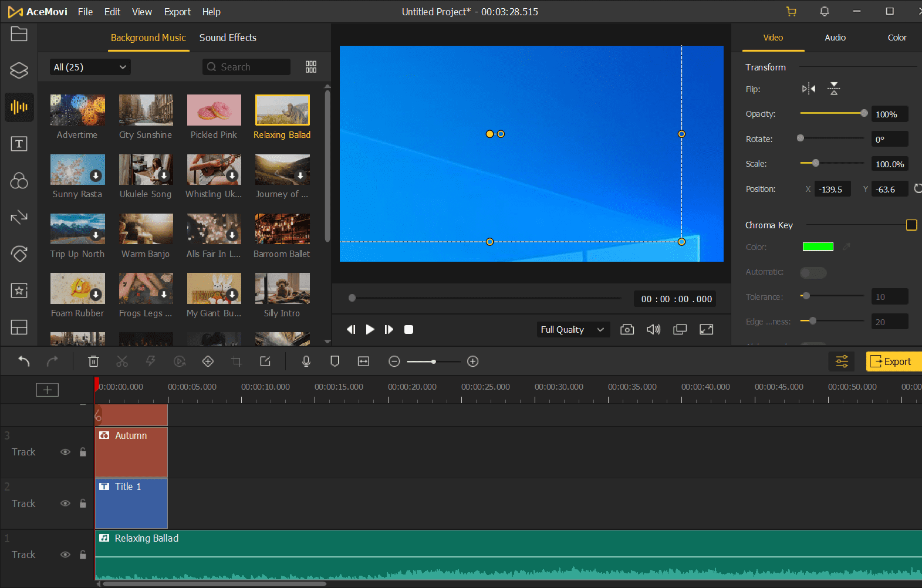The image size is (922, 588).
Task: Open the Help menu
Action: tap(211, 12)
